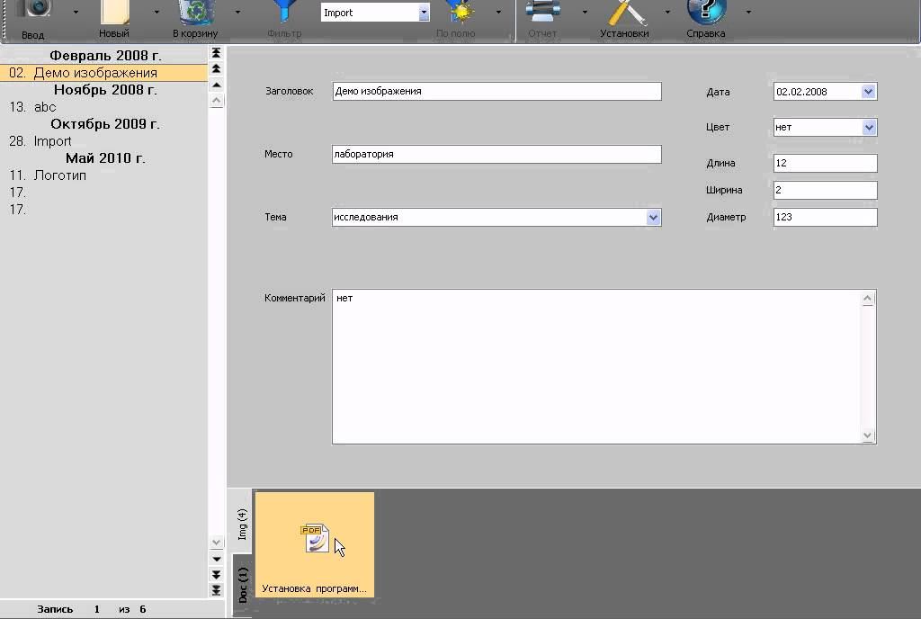Move to next record with single down arrow
This screenshot has height=619, width=921.
216,559
